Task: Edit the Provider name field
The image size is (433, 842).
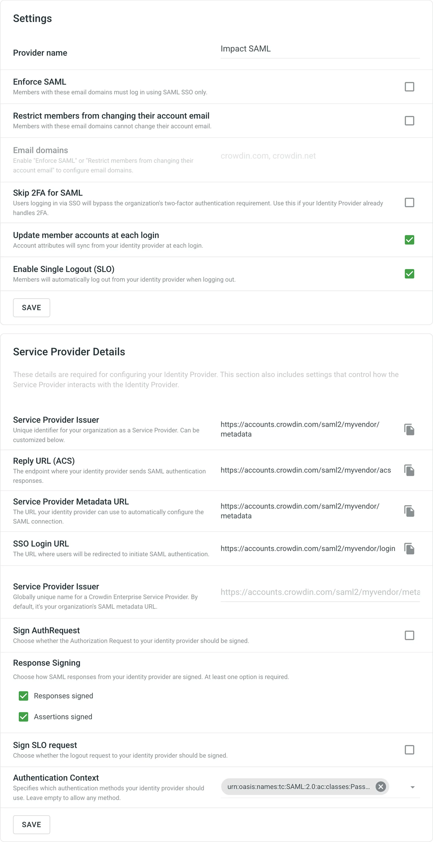Action: click(320, 49)
